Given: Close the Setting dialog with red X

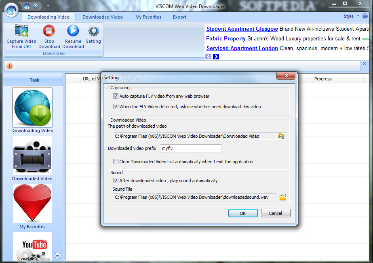Looking at the screenshot, I should coord(286,76).
